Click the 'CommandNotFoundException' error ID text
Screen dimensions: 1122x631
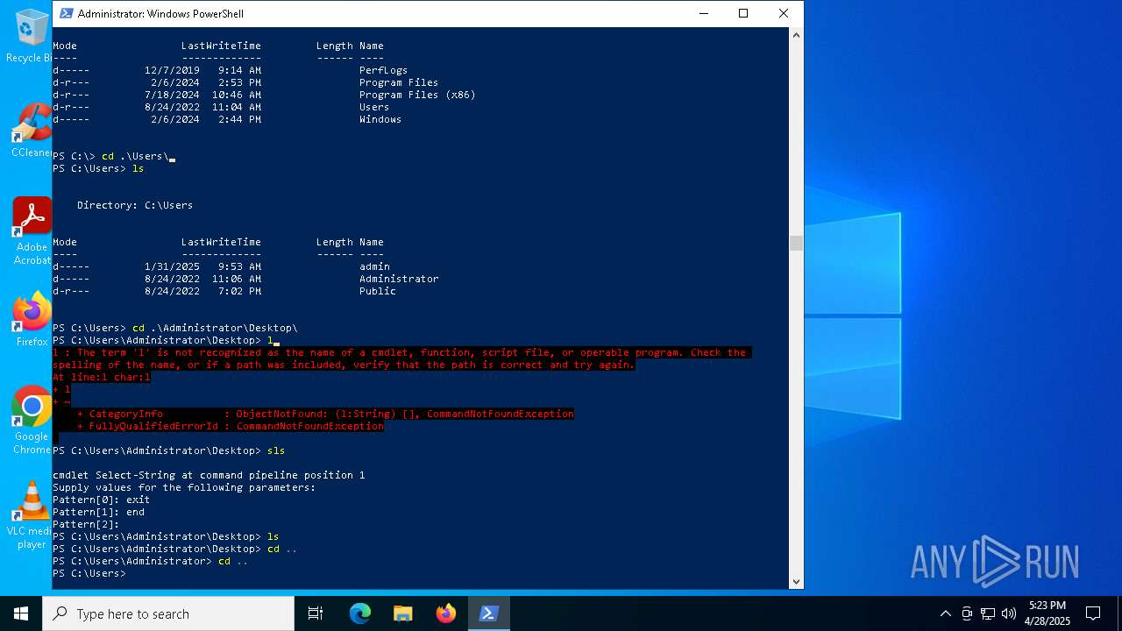tap(310, 426)
